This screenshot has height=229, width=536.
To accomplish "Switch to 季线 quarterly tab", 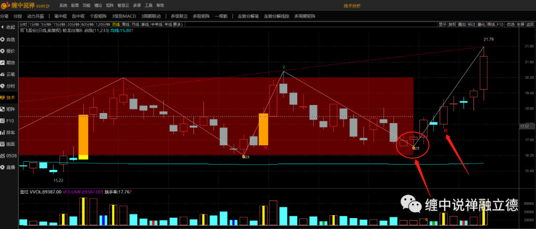I will pyautogui.click(x=145, y=24).
